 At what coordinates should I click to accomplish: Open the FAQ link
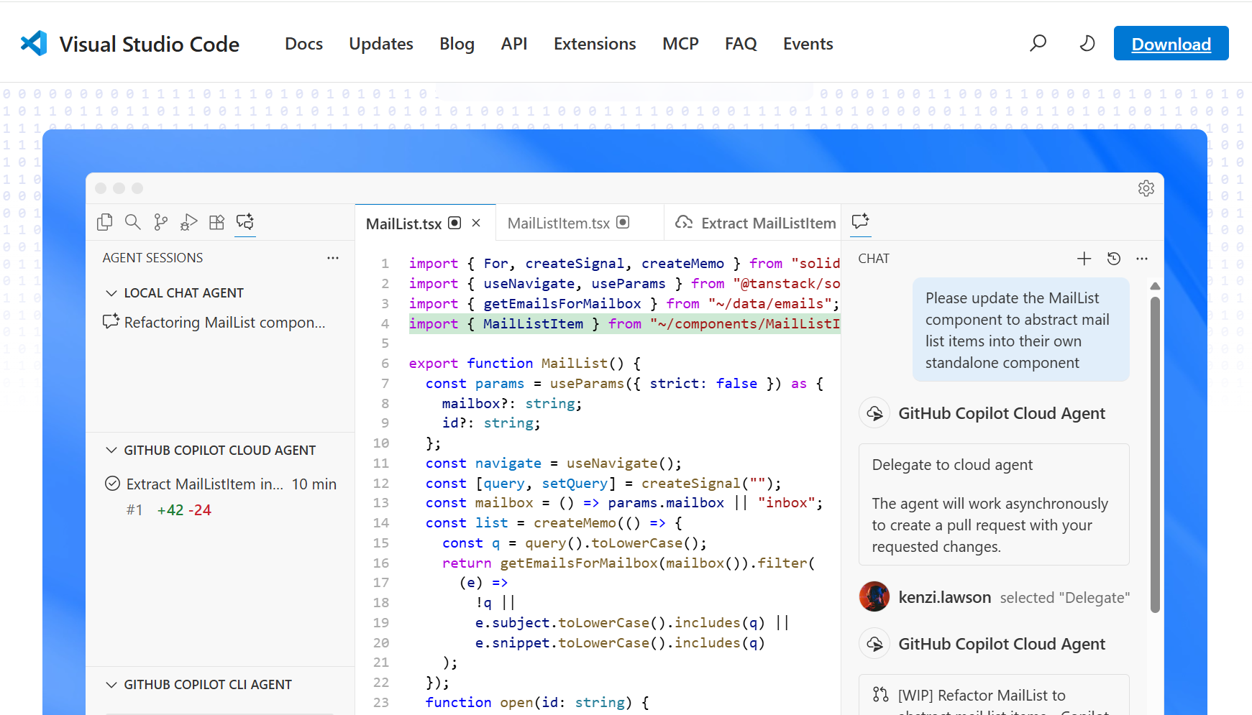click(x=741, y=44)
